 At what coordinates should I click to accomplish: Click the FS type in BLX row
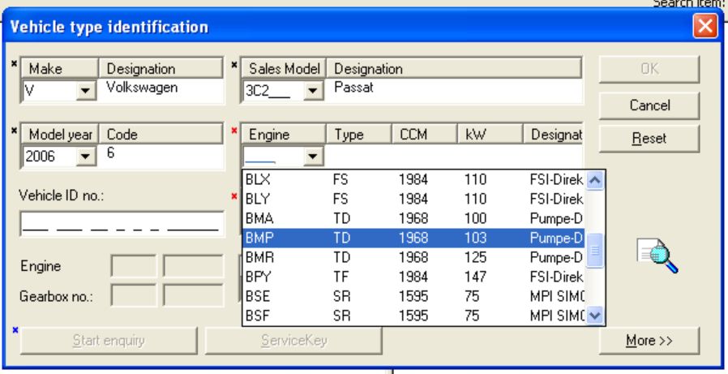[x=340, y=179]
